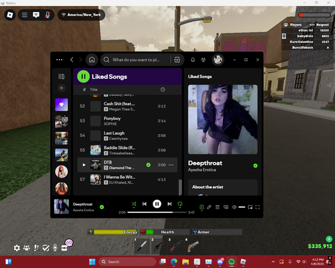Screen dimensions: 335x268
Task: Open the Ayesha Erotica artist link
Action: tap(202, 170)
